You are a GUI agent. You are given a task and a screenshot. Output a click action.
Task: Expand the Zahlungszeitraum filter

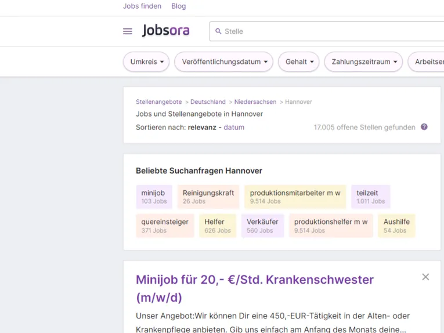363,61
